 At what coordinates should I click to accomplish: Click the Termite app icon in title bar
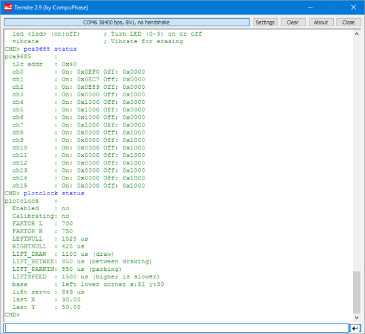pyautogui.click(x=8, y=8)
